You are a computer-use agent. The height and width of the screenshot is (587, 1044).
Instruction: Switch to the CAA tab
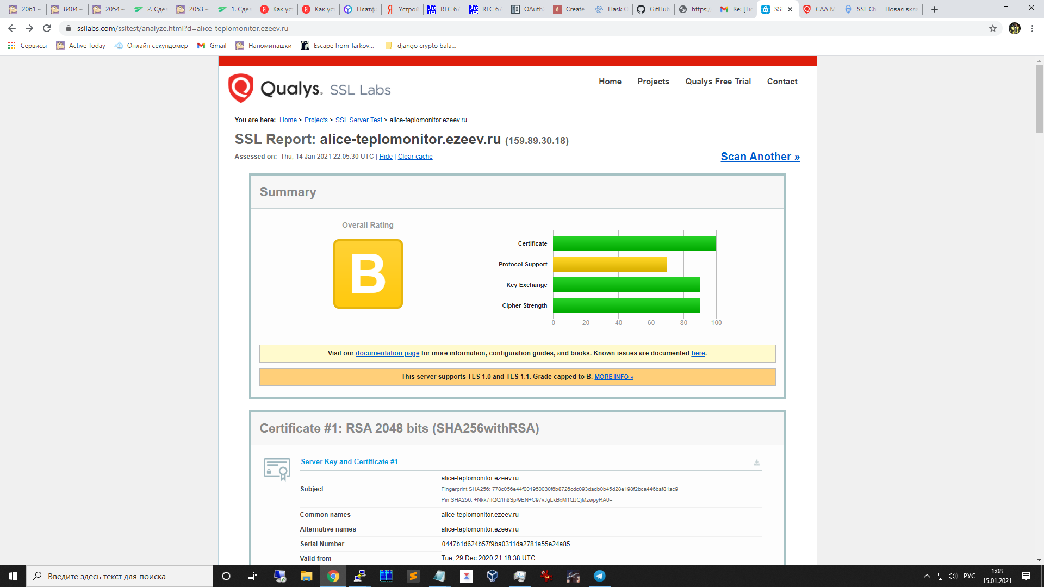click(819, 9)
